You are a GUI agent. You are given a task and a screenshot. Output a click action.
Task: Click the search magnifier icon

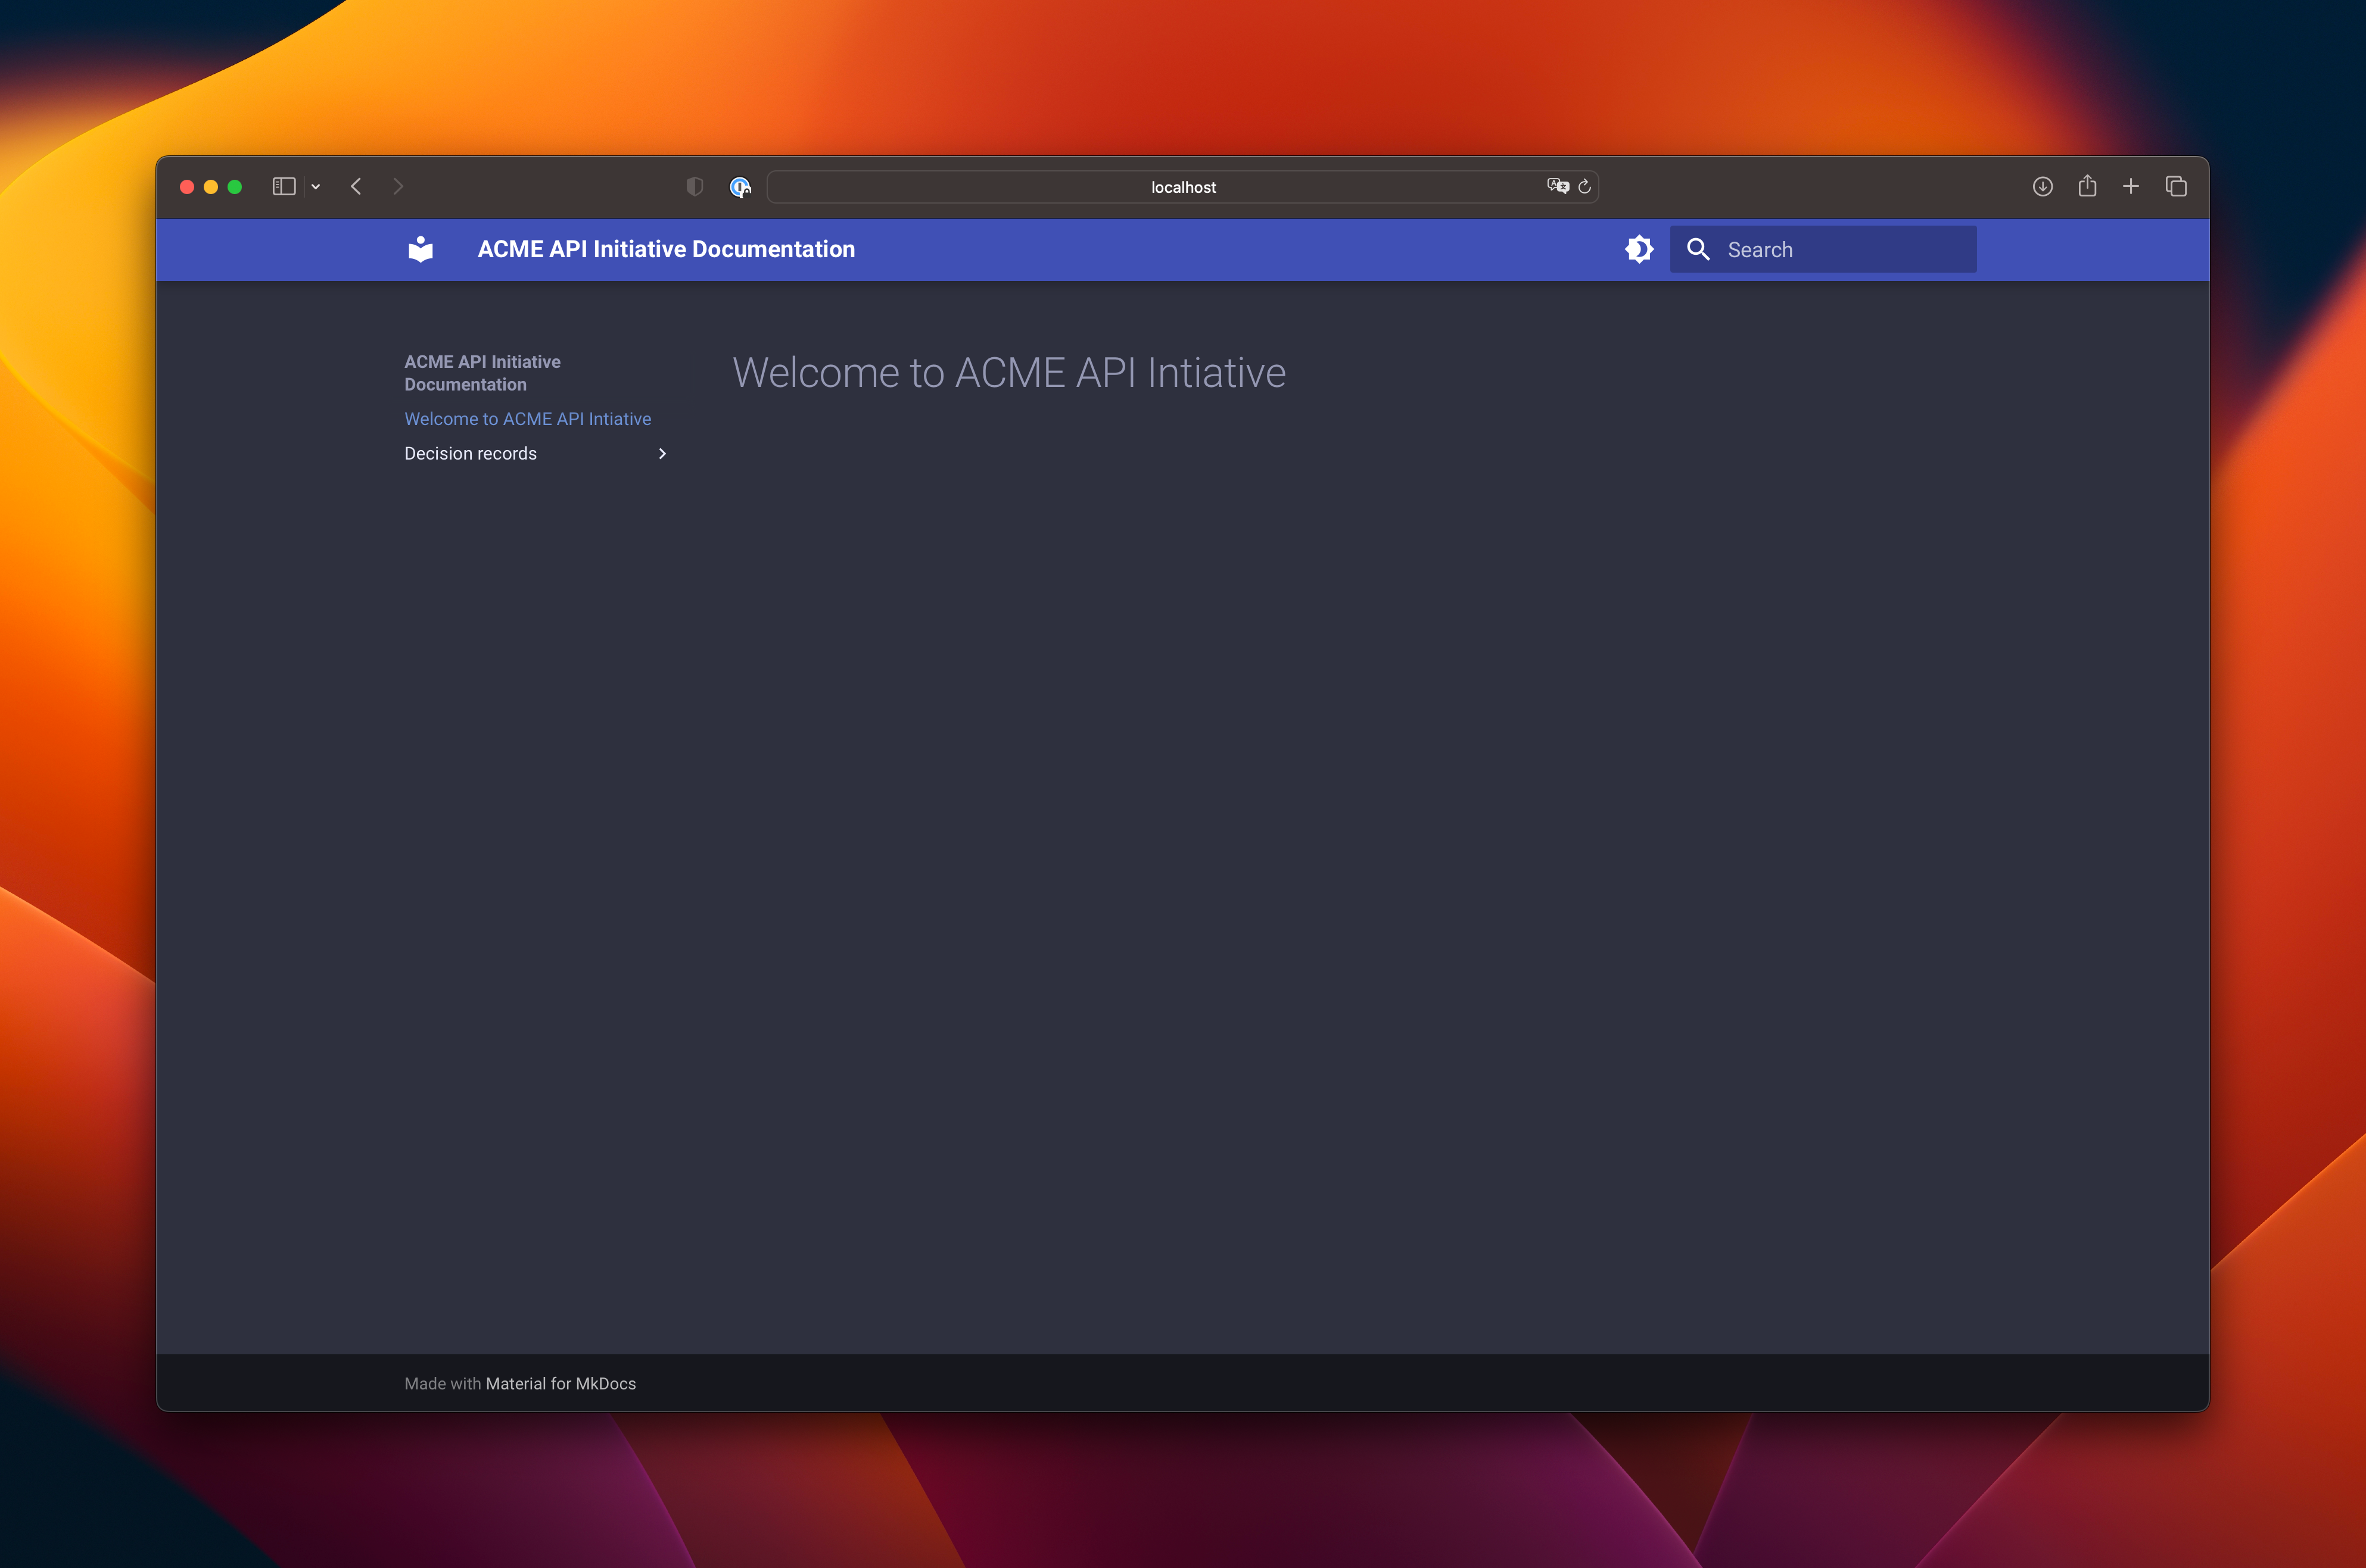[1698, 249]
